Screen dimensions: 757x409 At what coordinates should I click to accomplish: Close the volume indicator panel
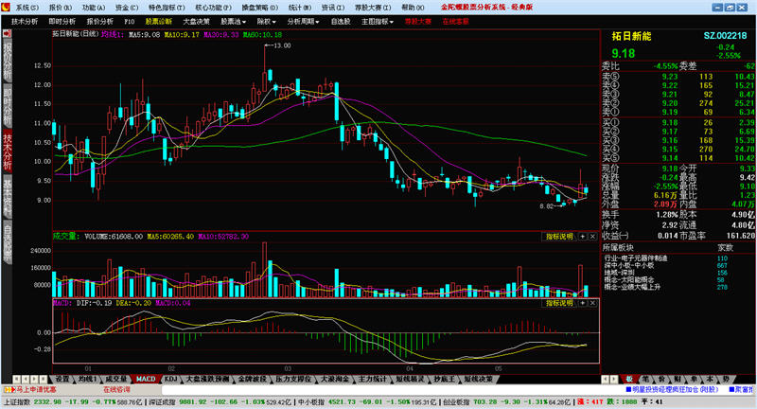tap(593, 236)
